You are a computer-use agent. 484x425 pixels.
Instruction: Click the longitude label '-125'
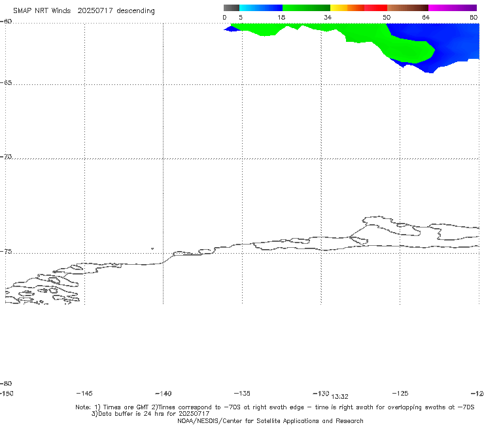tap(400, 393)
